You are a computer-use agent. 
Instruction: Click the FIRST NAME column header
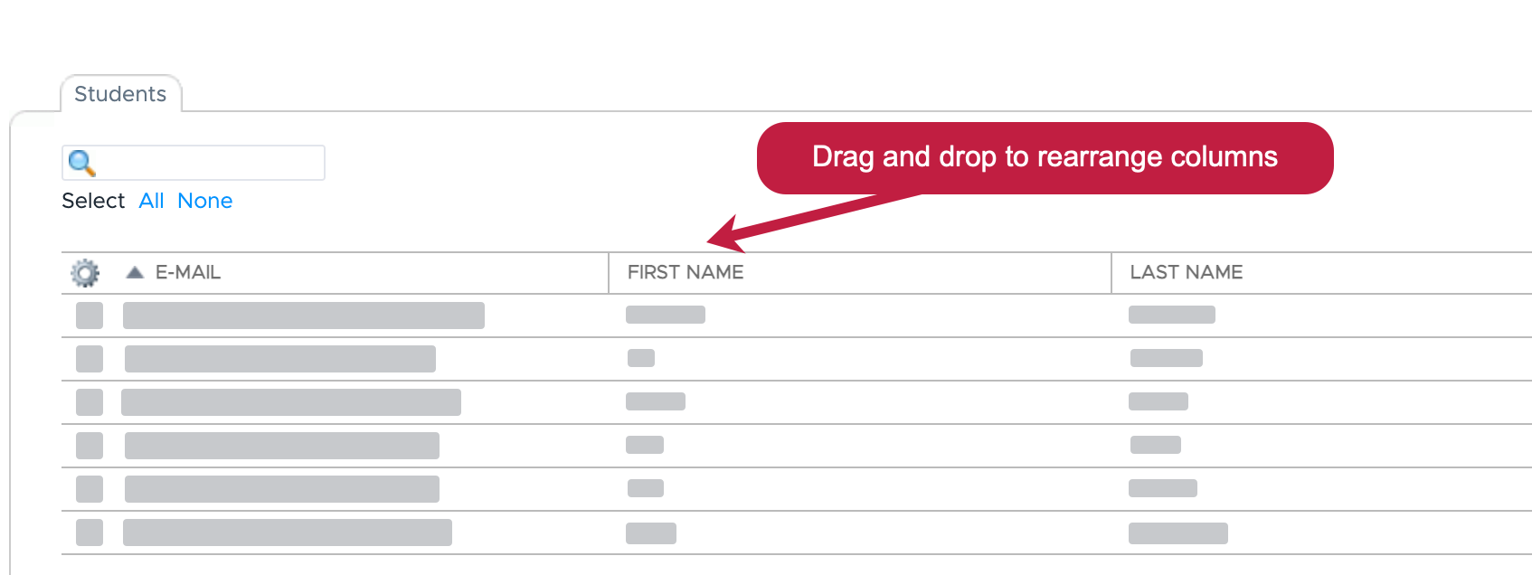coord(686,272)
